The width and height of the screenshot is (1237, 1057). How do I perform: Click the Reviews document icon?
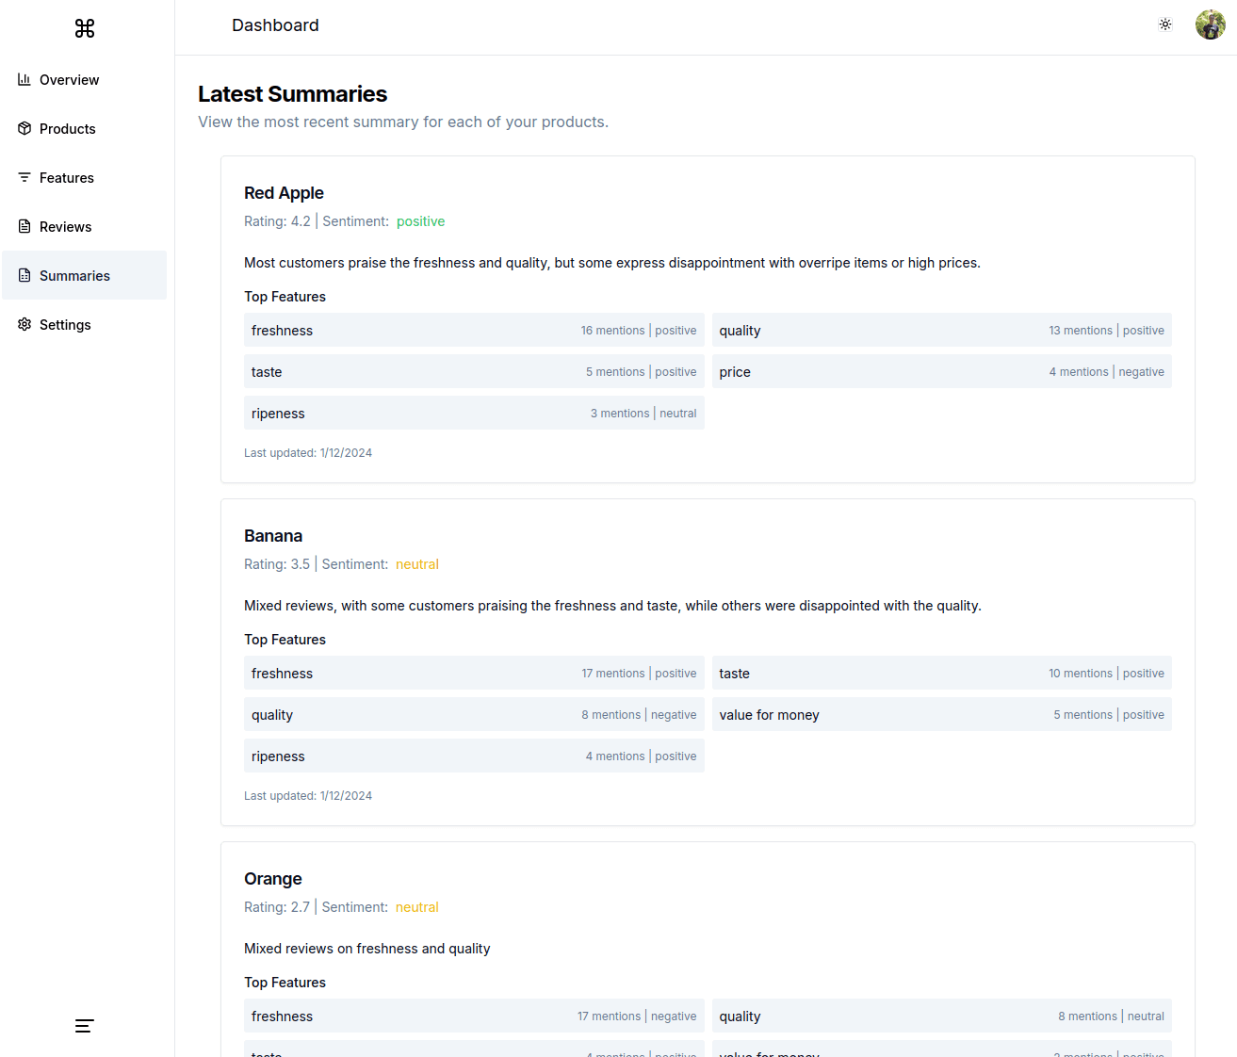[24, 226]
